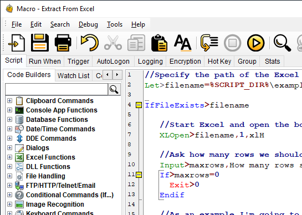Undo the last edit with the arrow icon
Image resolution: width=302 pixels, height=215 pixels.
[90, 43]
